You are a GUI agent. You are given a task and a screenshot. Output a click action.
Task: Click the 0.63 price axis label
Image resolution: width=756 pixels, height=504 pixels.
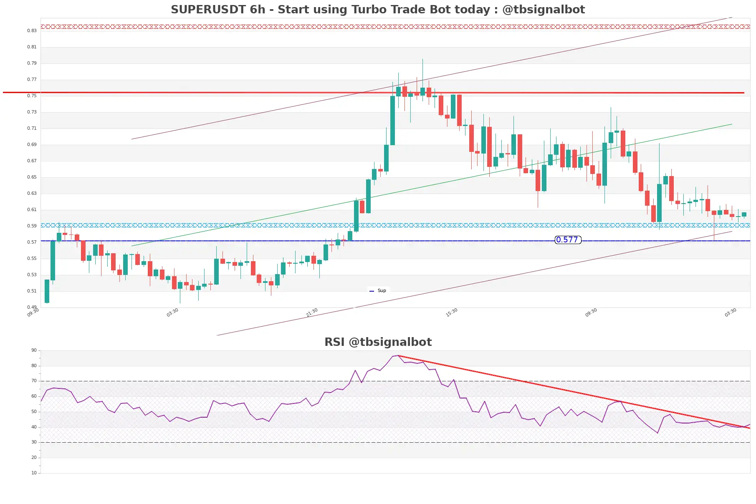click(32, 193)
